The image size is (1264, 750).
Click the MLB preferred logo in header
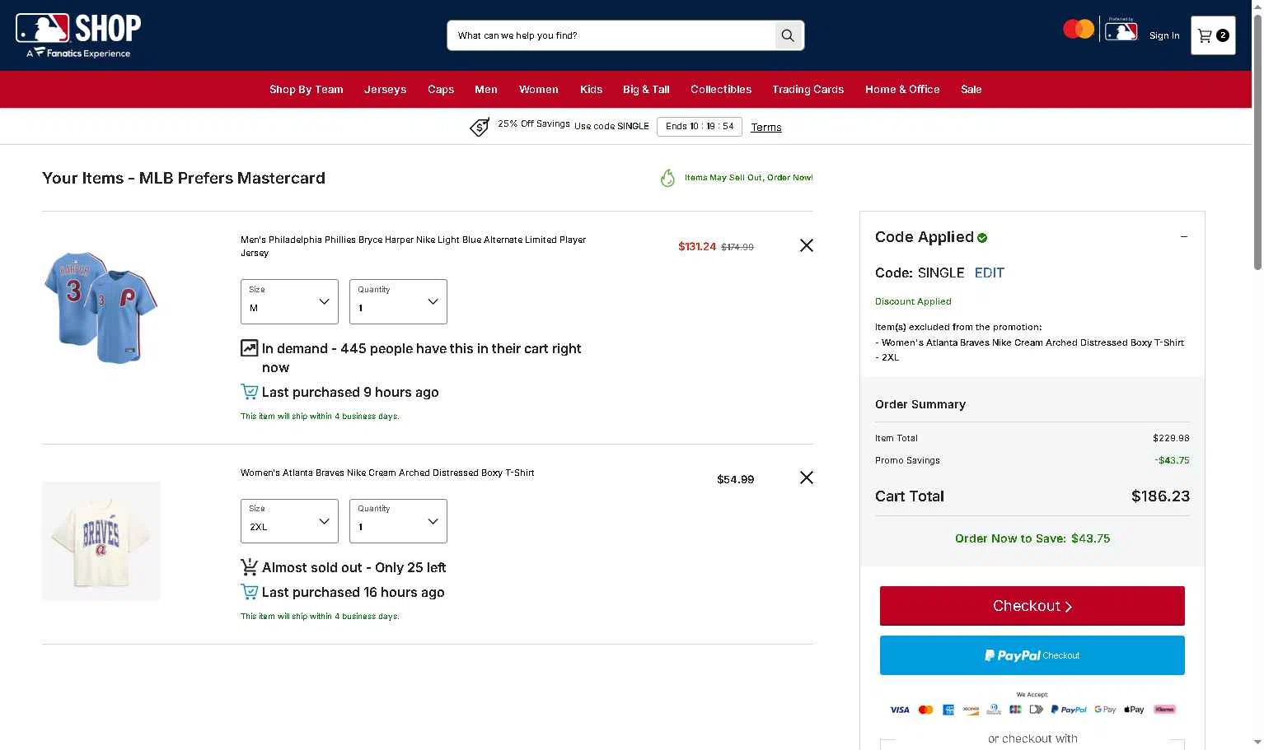pos(1121,30)
